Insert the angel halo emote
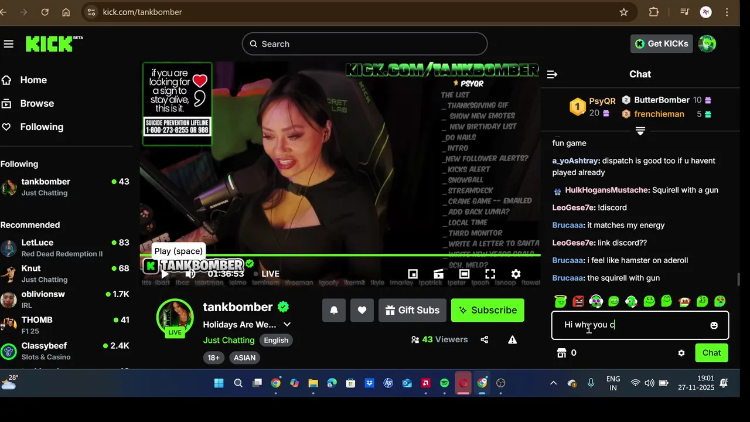Viewport: 750px width, 422px height. (561, 301)
